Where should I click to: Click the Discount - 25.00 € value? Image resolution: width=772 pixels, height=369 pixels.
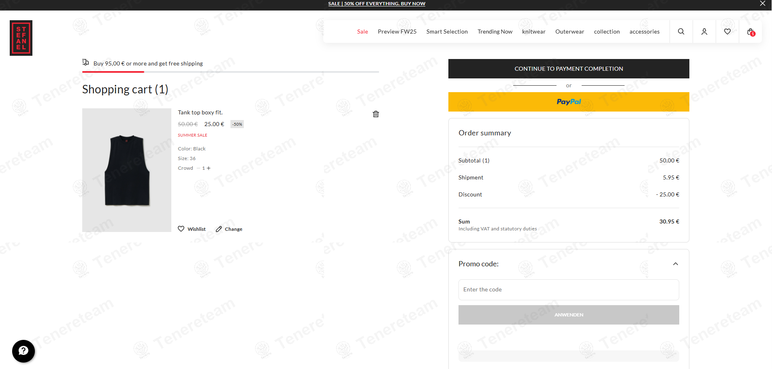[x=668, y=194]
